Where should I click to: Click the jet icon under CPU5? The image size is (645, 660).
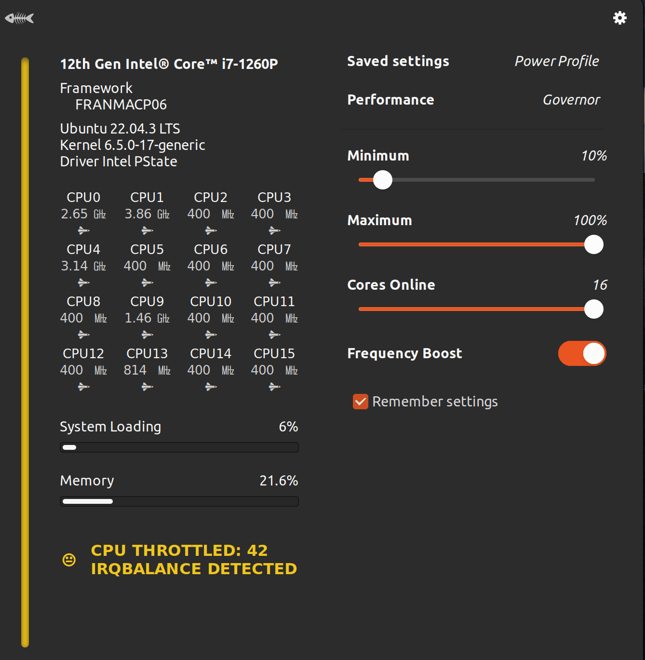click(147, 283)
